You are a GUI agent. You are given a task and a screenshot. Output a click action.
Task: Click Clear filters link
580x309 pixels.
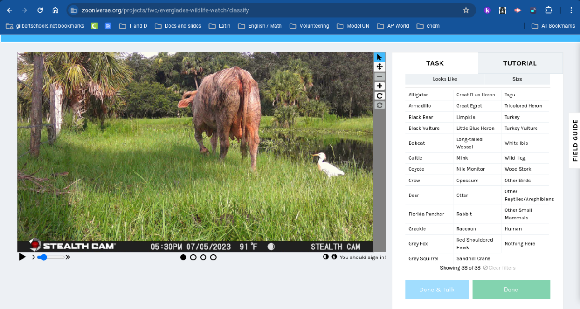coord(499,268)
